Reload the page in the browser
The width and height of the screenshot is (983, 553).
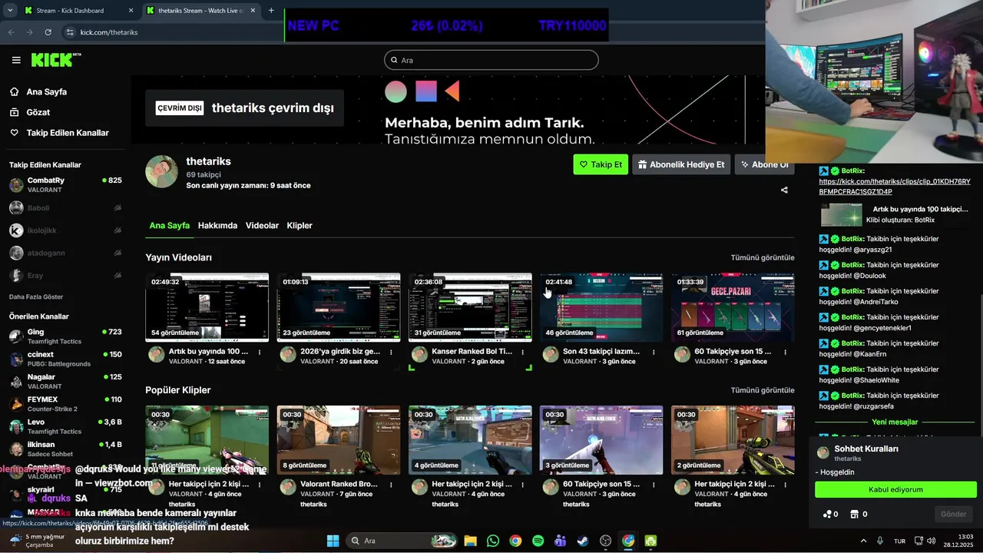click(x=48, y=32)
